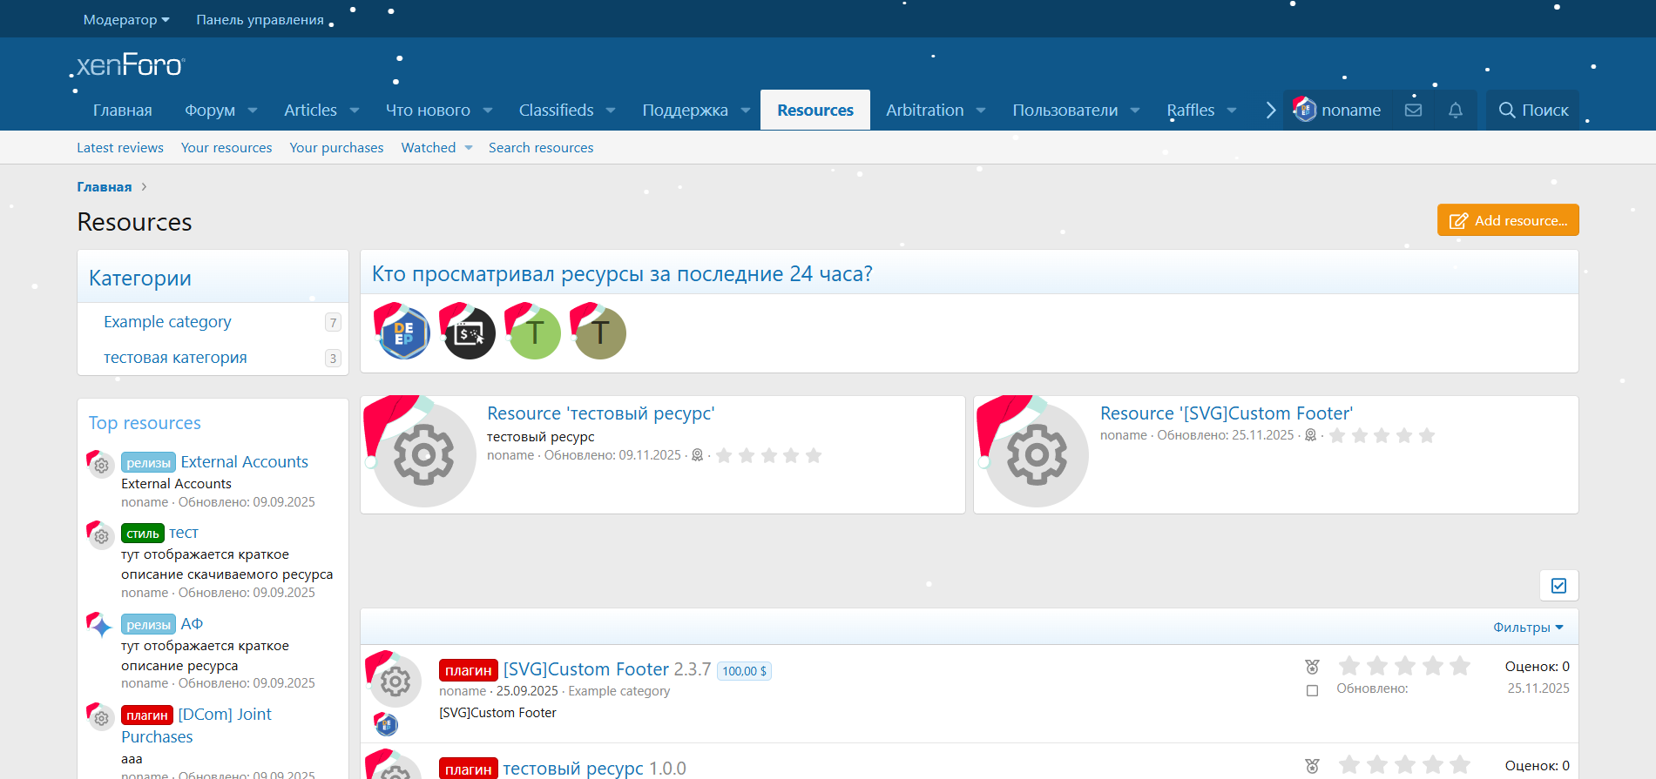The height and width of the screenshot is (779, 1656).
Task: Open the inbox envelope icon
Action: 1413,111
